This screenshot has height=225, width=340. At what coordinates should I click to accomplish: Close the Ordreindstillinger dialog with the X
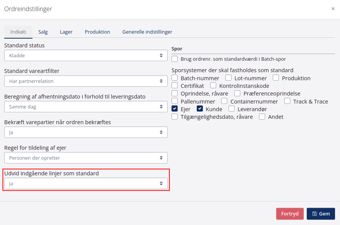[x=333, y=9]
